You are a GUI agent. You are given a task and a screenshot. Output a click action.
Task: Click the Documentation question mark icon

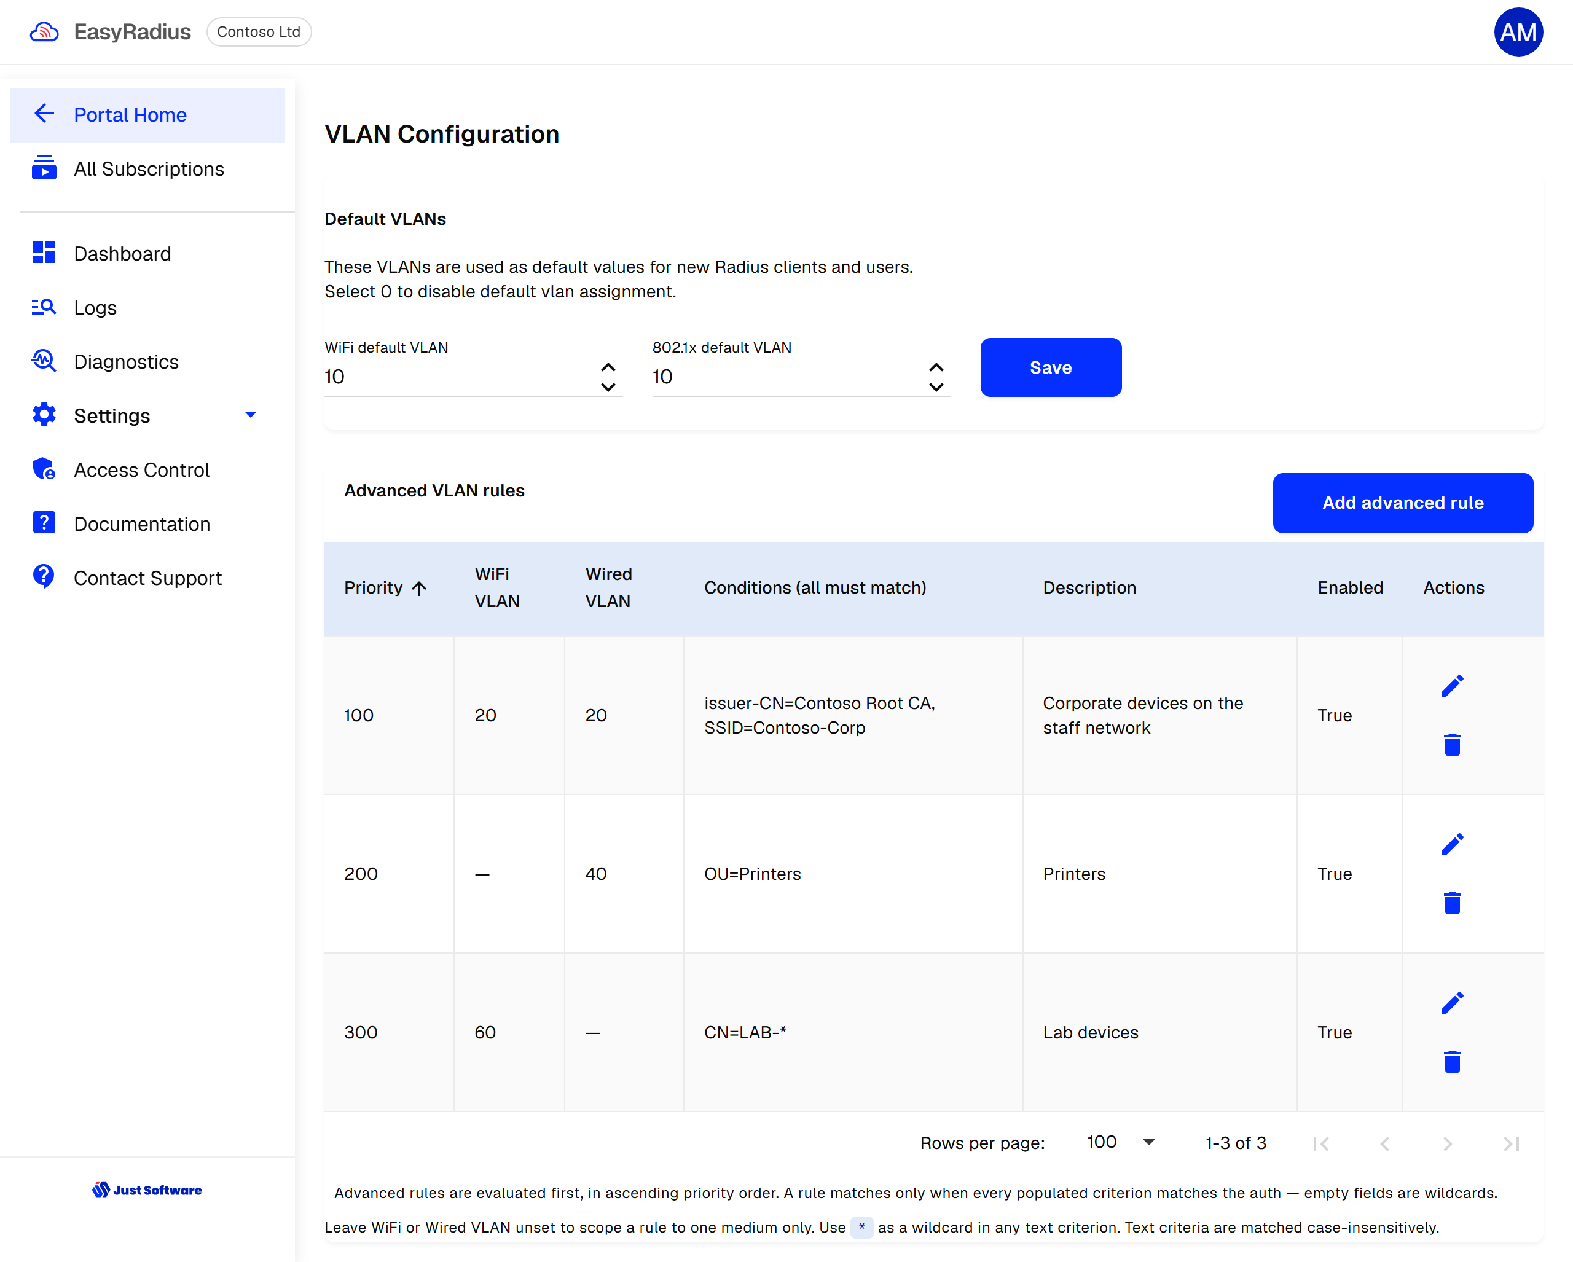click(44, 522)
